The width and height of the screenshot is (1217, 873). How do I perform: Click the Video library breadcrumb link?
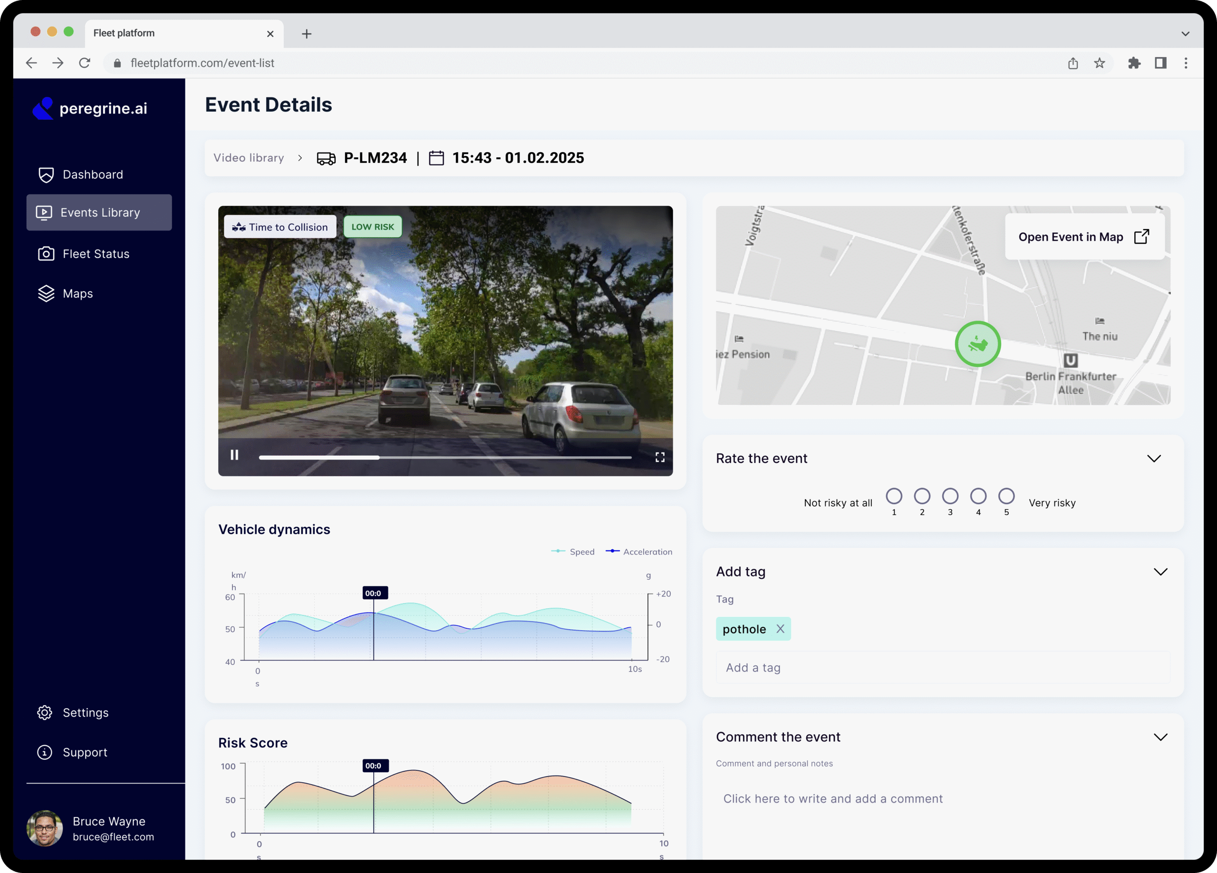pos(249,158)
